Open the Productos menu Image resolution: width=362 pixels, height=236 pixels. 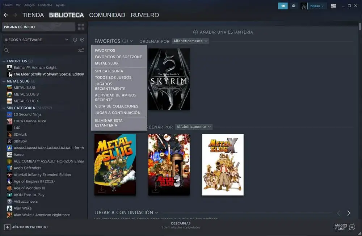tap(45, 5)
